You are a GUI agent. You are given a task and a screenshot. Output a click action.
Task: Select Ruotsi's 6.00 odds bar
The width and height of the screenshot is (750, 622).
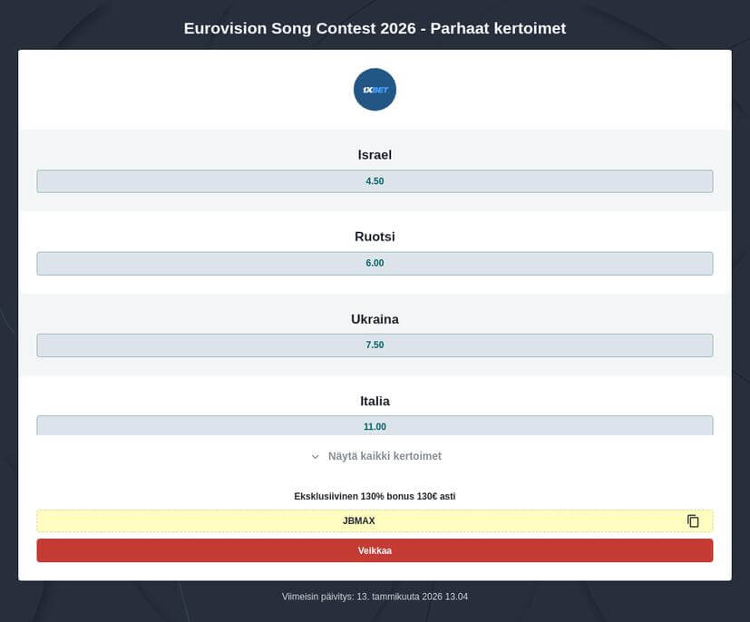(x=375, y=262)
